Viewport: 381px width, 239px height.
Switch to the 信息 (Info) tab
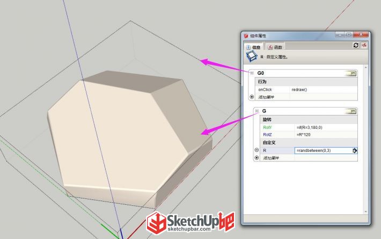tap(253, 47)
